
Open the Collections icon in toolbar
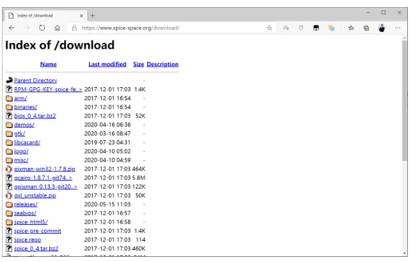(x=366, y=28)
